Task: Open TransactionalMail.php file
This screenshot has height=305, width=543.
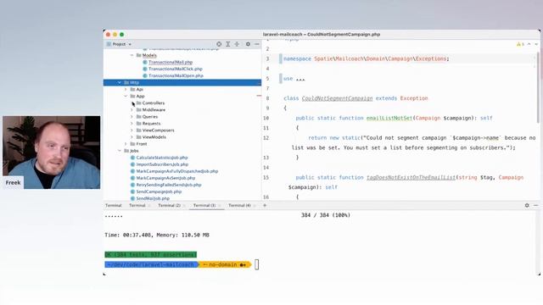Action: pos(171,62)
